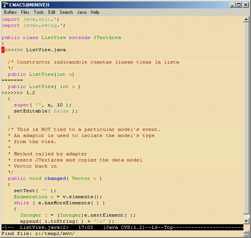Click the Java CVS:1.2 mode indicator

(124, 227)
